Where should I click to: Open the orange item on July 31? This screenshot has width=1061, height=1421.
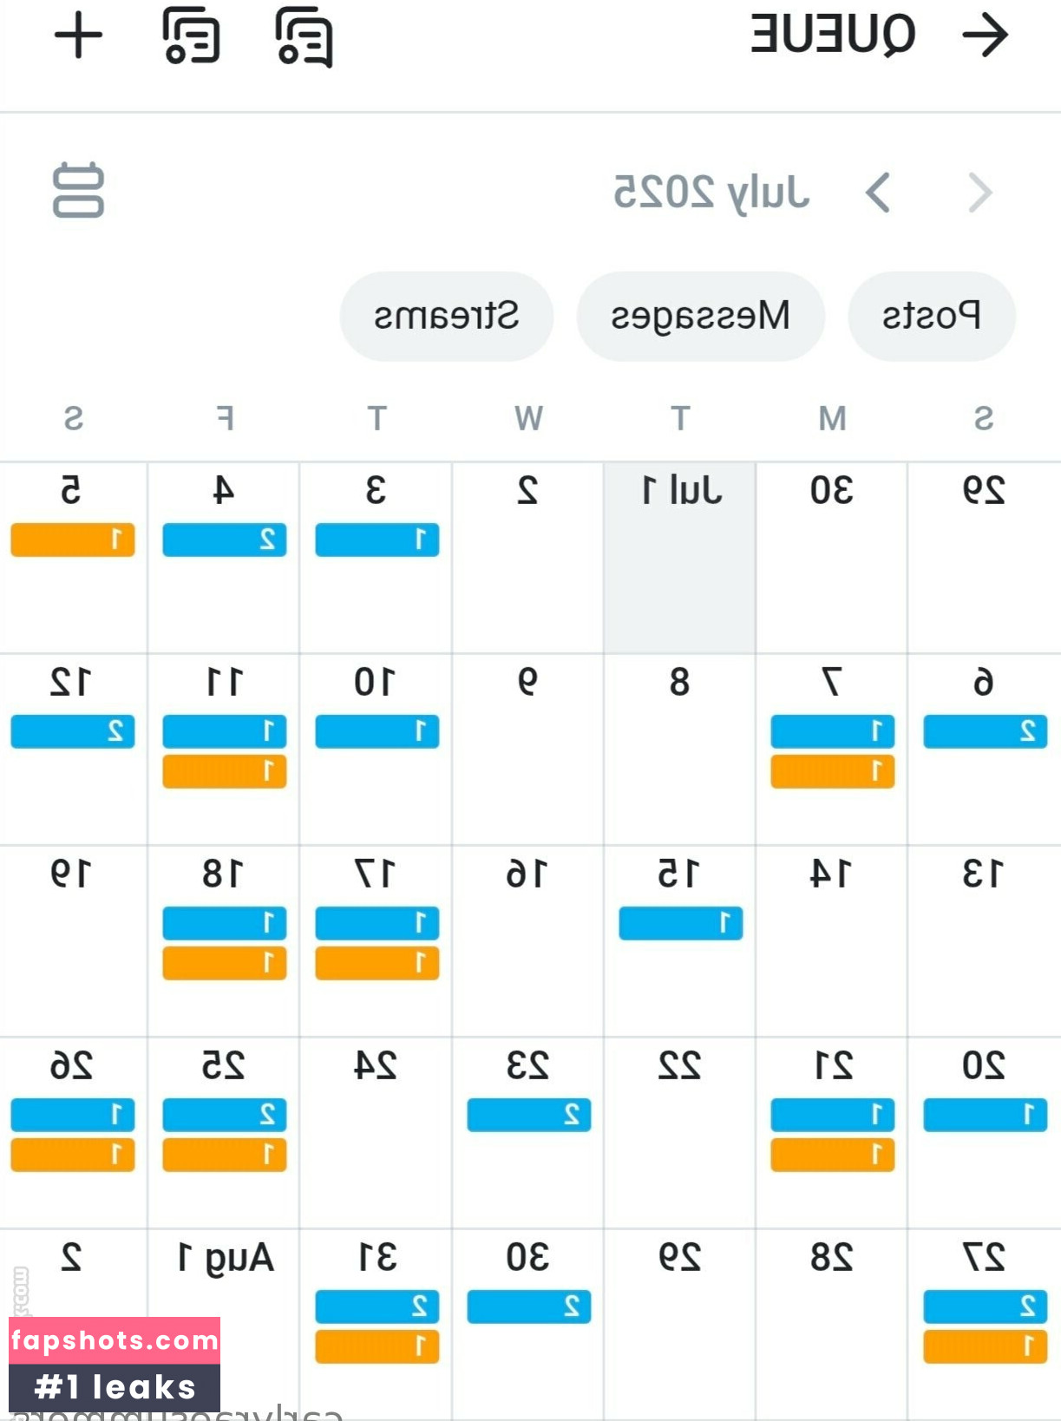[x=377, y=1346]
